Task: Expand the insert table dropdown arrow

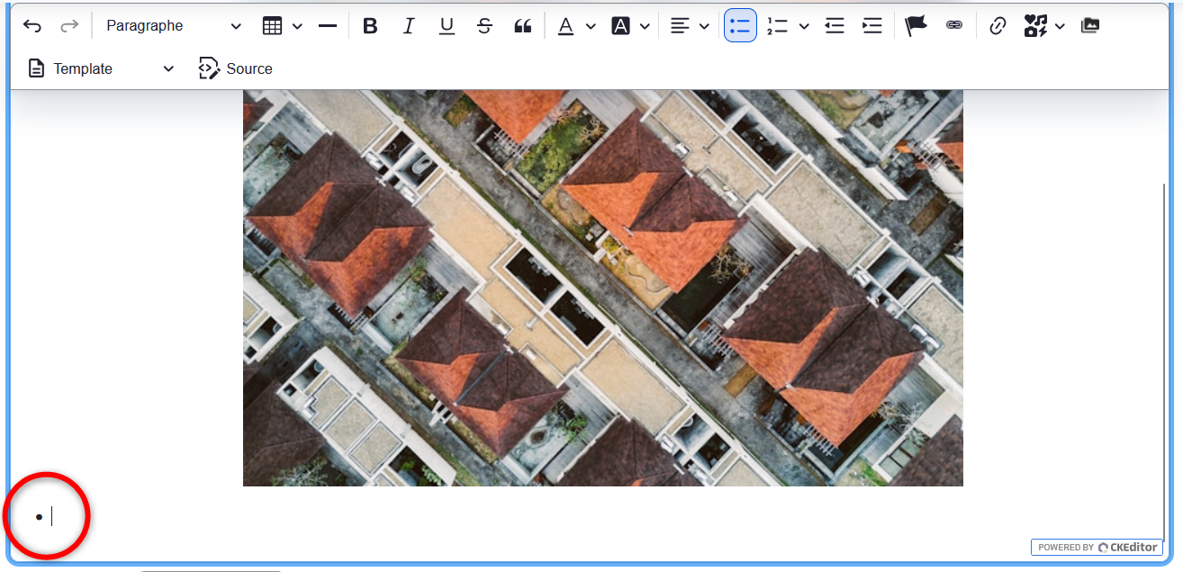Action: pyautogui.click(x=297, y=26)
